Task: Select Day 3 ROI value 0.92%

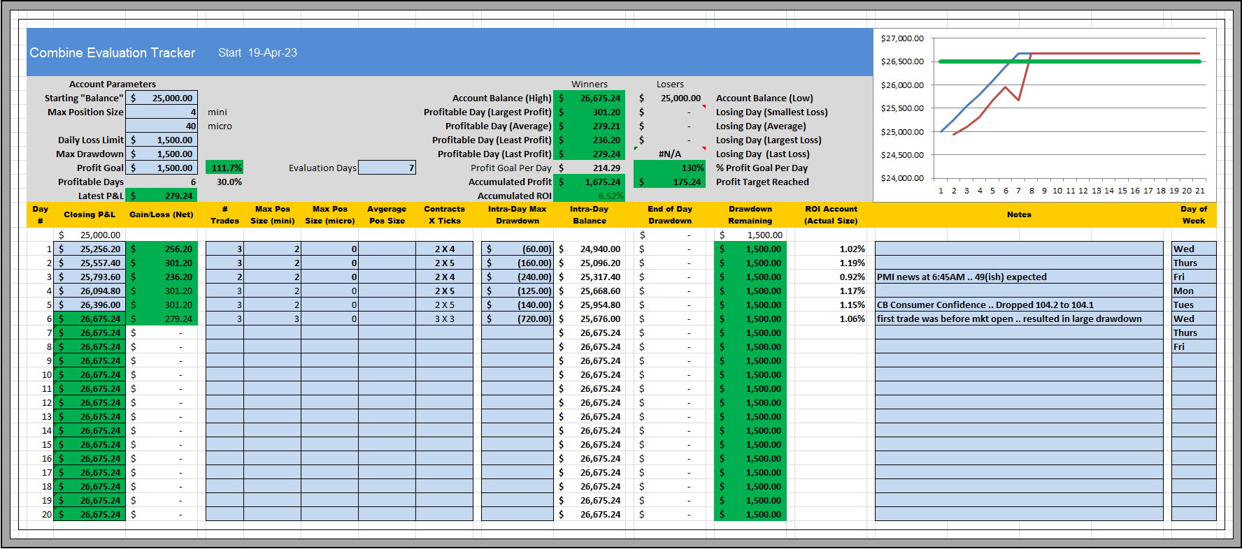Action: [831, 277]
